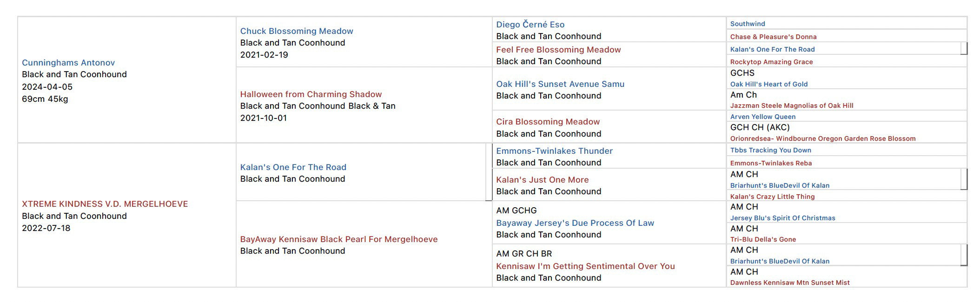Click the Diego Černé Eso link

[530, 25]
